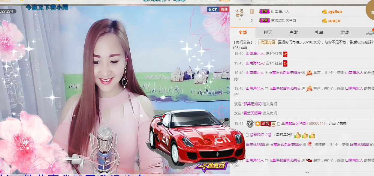Click the rank 1 badge in leaderboard

(x=252, y=12)
